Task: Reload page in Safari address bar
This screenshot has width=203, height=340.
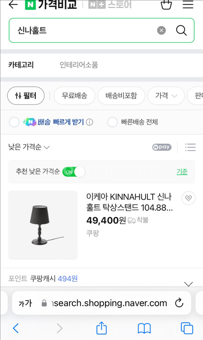Action: click(179, 303)
